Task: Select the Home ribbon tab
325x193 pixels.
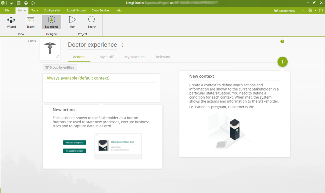Action: [22, 10]
